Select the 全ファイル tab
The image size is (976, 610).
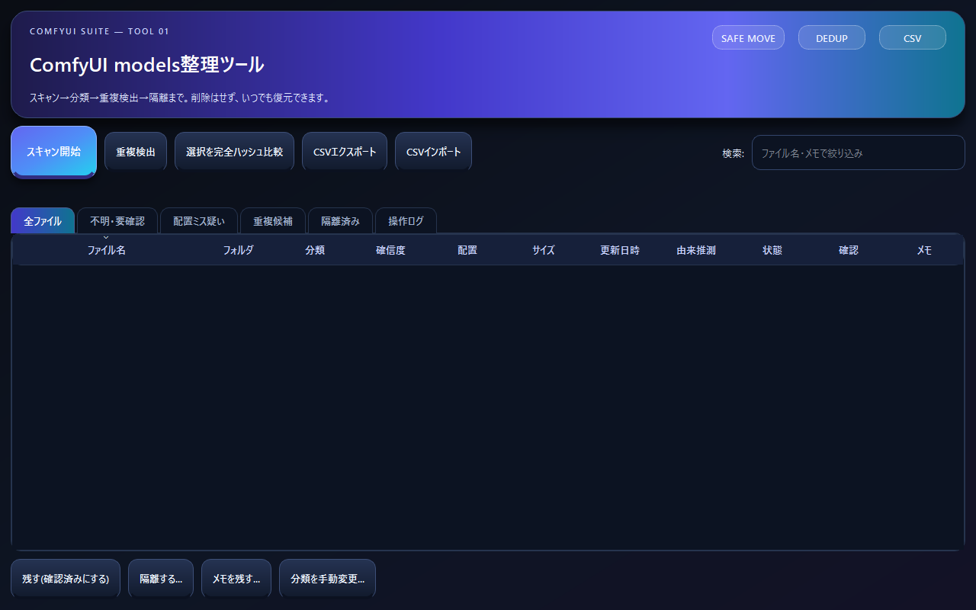click(x=43, y=221)
